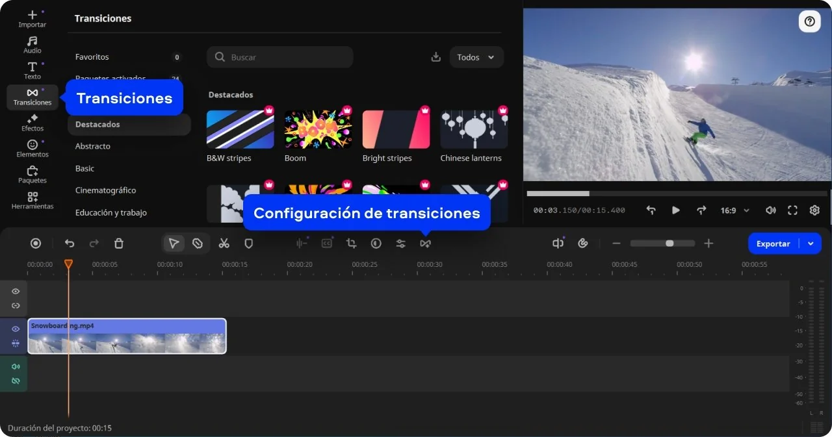This screenshot has height=437, width=832.
Task: Play the preview video
Action: pyautogui.click(x=675, y=210)
